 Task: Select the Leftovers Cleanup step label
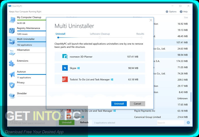click(100, 34)
